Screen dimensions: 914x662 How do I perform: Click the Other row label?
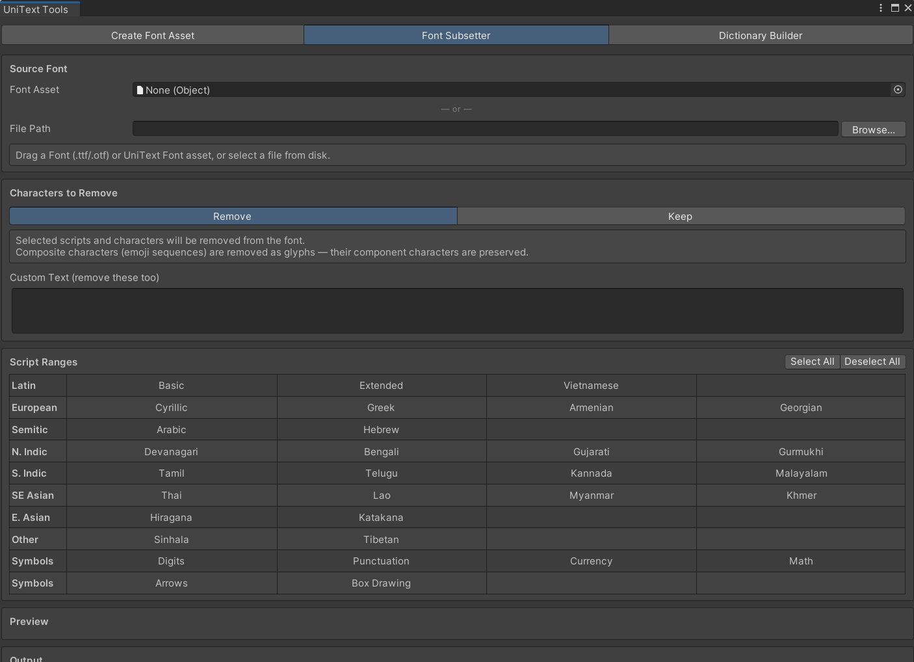(x=25, y=540)
